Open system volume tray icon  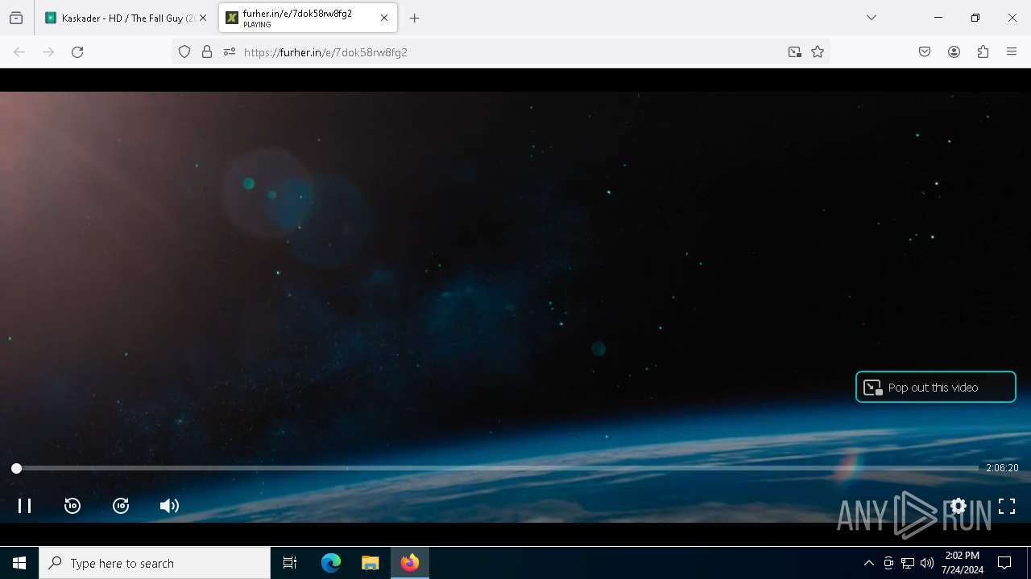(927, 563)
